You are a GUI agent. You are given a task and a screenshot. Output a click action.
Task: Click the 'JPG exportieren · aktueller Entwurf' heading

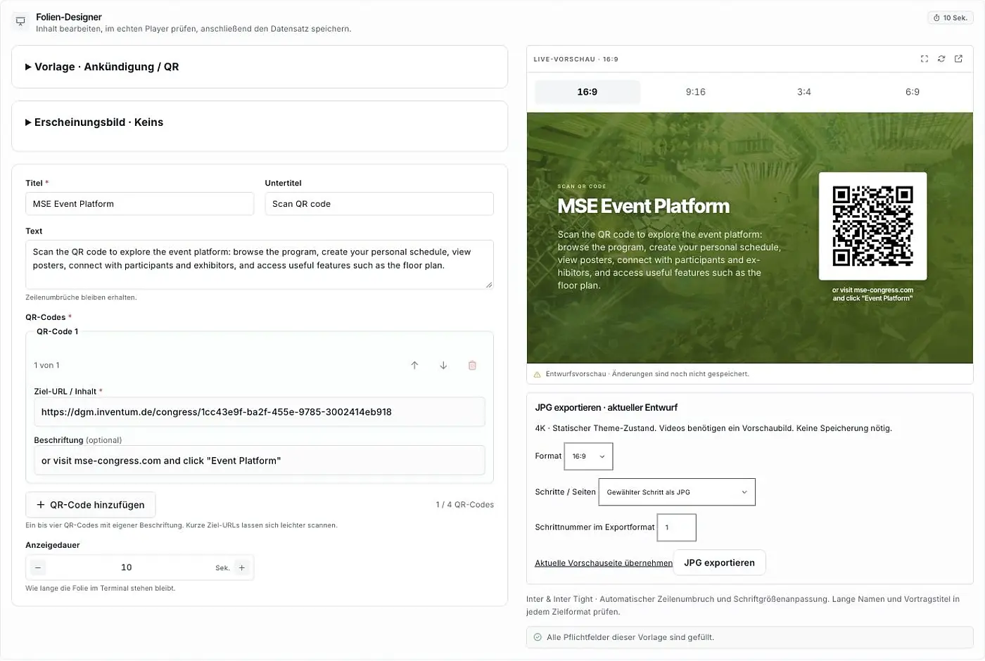click(x=606, y=408)
